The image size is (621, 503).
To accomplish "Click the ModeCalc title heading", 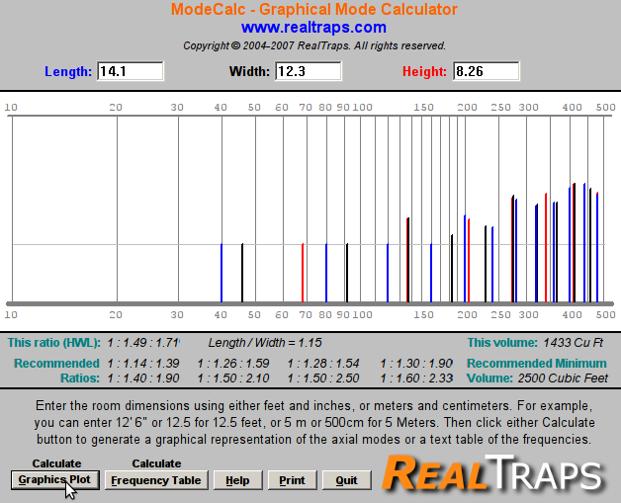I will (x=314, y=9).
